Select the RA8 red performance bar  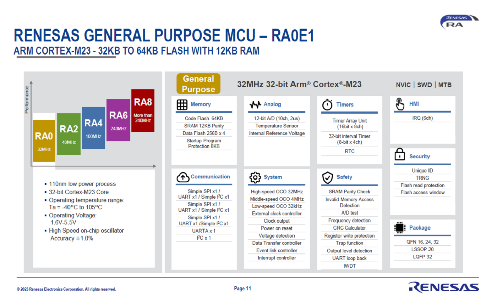143,110
